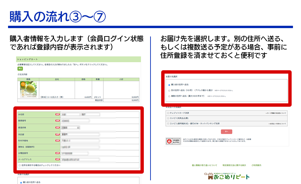Screen dimensions: 301x184
Task: Click the お電話番号 phone field
Action: coord(75,153)
